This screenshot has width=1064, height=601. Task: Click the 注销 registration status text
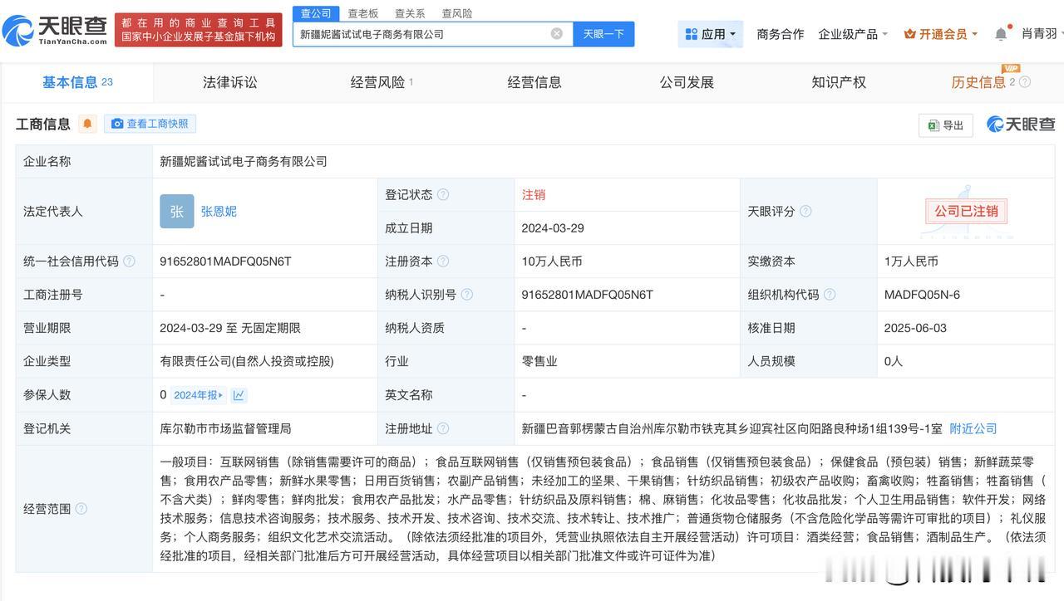click(x=534, y=195)
